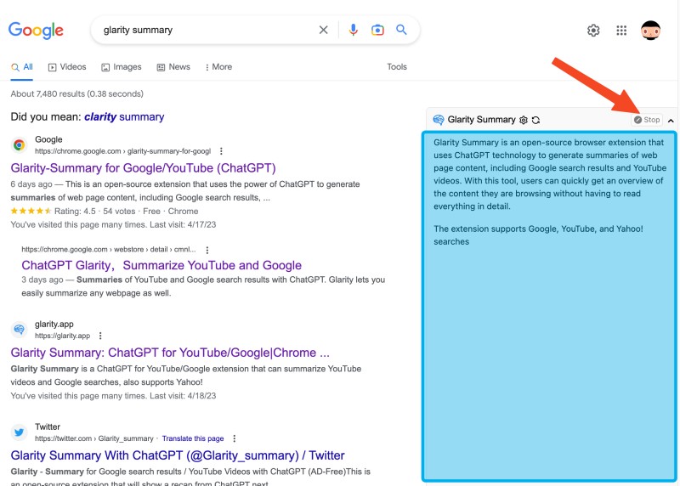This screenshot has height=486, width=680.
Task: Open more options for webstore detail result
Action: click(207, 250)
